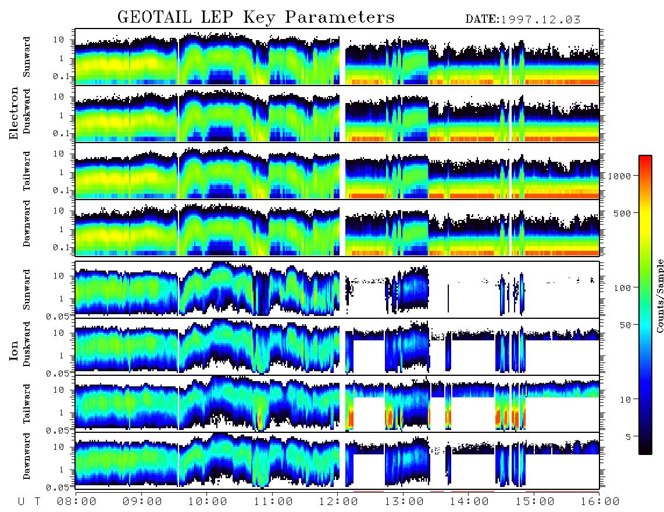The image size is (664, 512).
Task: Click the 'U T' axis label
Action: 30,502
